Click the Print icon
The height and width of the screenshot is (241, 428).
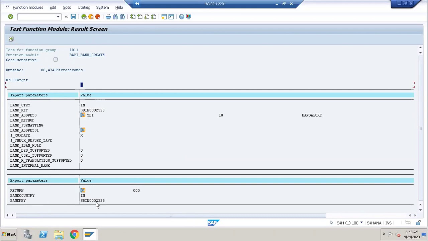click(x=108, y=17)
